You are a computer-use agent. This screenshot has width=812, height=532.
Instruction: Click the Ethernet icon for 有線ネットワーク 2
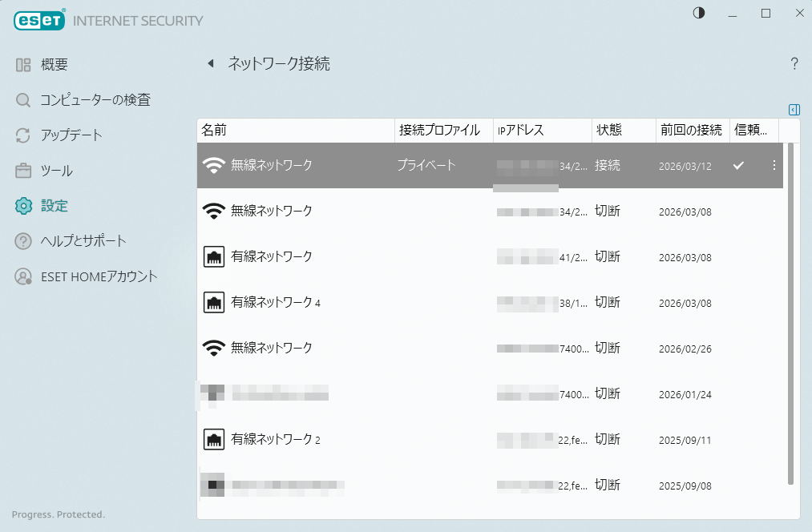(x=213, y=440)
